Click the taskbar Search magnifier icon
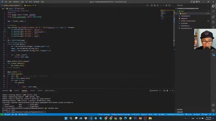The width and height of the screenshot is (216, 121). pos(71,118)
